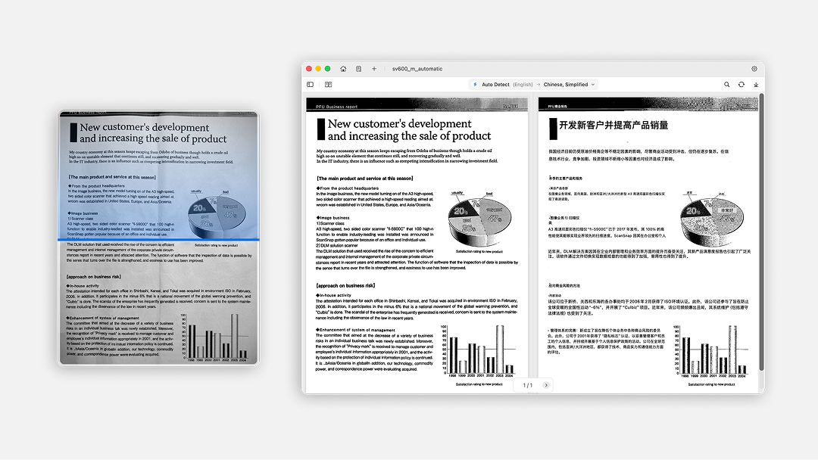Open settings gear in title bar
This screenshot has height=460, width=818.
pos(754,69)
